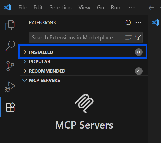Open the Run menu

(116, 7)
